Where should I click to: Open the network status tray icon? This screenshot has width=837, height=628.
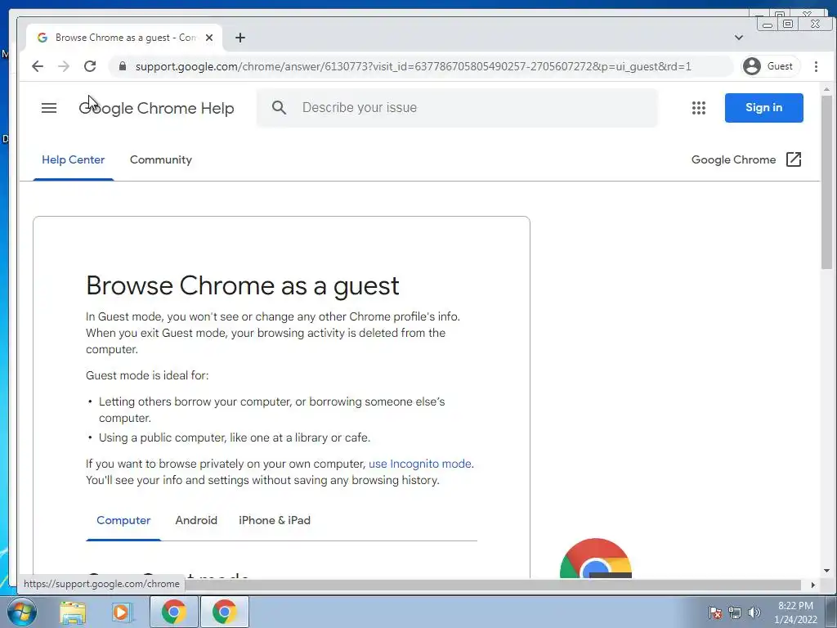(735, 612)
